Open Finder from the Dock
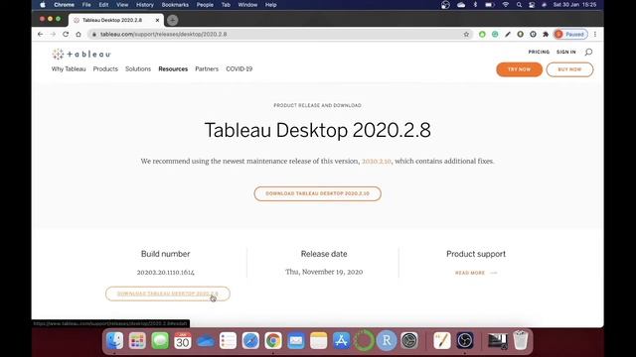This screenshot has width=636, height=357. [115, 340]
